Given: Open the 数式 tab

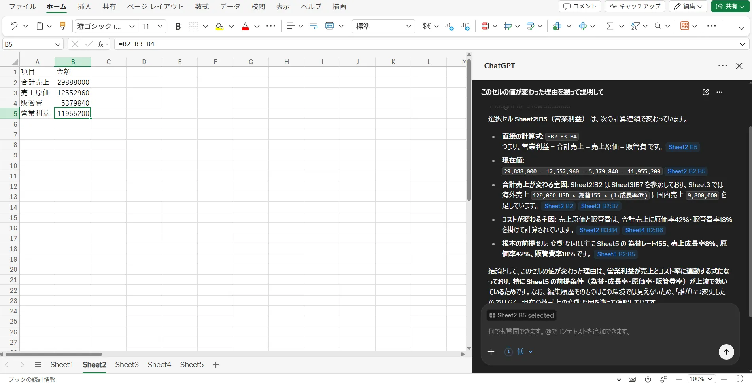Looking at the screenshot, I should [202, 7].
